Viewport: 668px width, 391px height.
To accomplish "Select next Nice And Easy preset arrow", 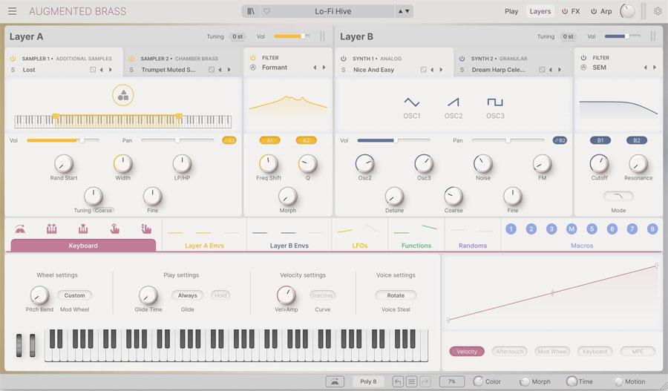I will 441,70.
